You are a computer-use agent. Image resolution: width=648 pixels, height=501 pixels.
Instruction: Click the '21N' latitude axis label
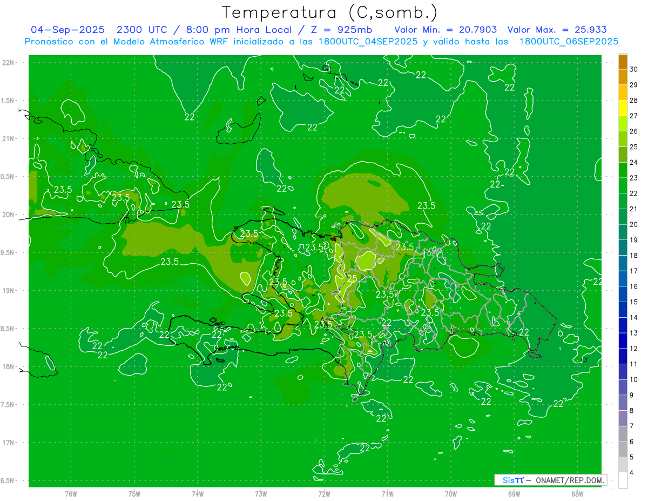pyautogui.click(x=9, y=139)
